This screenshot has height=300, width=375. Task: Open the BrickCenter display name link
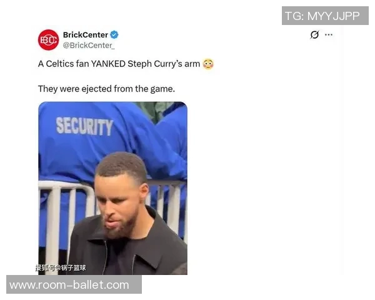coord(86,35)
